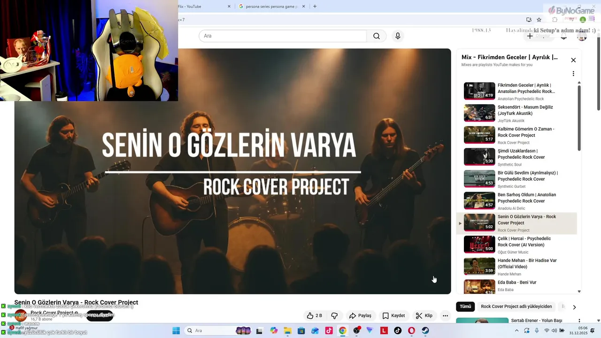Viewport: 601px width, 338px height.
Task: Open YouTube account avatar menu
Action: click(x=582, y=36)
